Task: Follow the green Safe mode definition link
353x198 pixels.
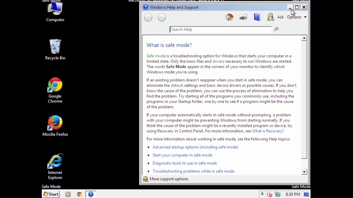Action: 156,56
